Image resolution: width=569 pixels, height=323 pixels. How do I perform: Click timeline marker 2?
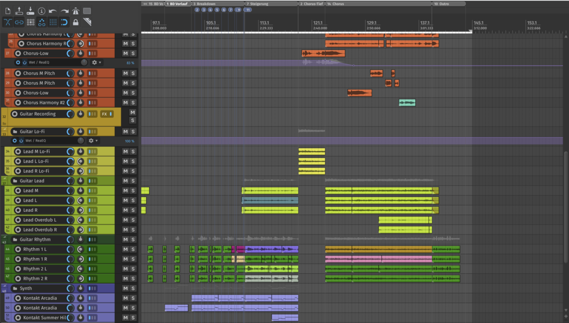[197, 9]
